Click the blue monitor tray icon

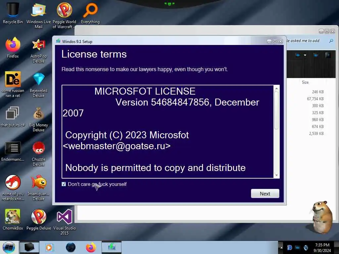(x=298, y=247)
